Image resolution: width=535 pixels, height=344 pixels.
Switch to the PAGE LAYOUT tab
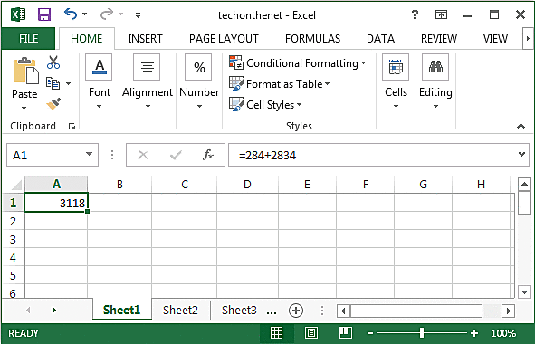tap(224, 39)
